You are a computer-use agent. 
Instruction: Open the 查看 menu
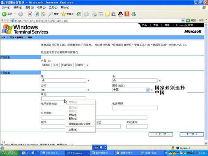(x=29, y=8)
